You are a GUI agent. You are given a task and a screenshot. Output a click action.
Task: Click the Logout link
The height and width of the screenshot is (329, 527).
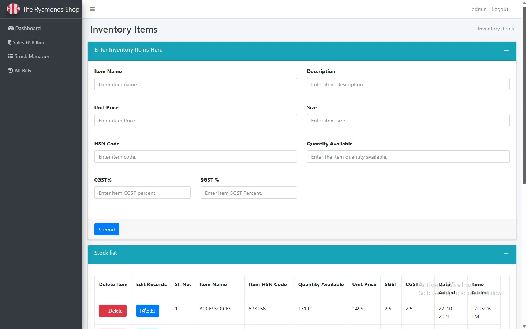[x=500, y=9]
